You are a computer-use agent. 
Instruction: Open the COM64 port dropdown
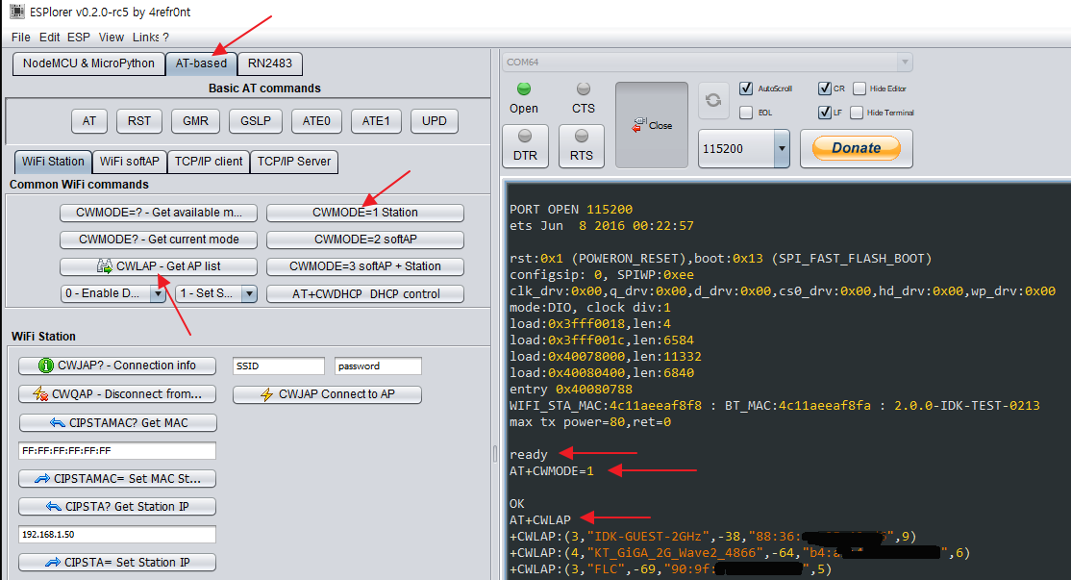pos(905,63)
